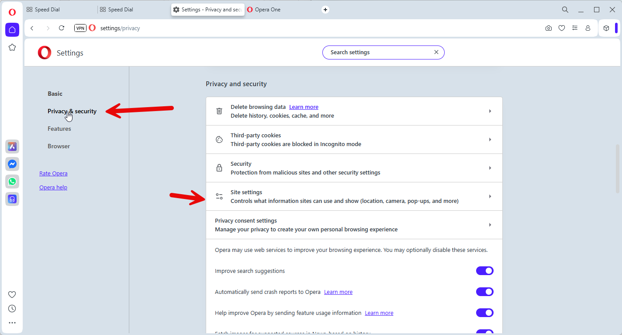The image size is (622, 335).
Task: Select Browser in settings sidebar
Action: (59, 146)
